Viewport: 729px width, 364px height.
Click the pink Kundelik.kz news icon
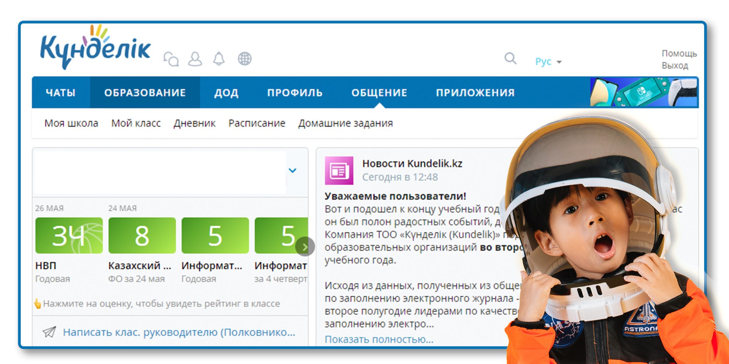[339, 171]
